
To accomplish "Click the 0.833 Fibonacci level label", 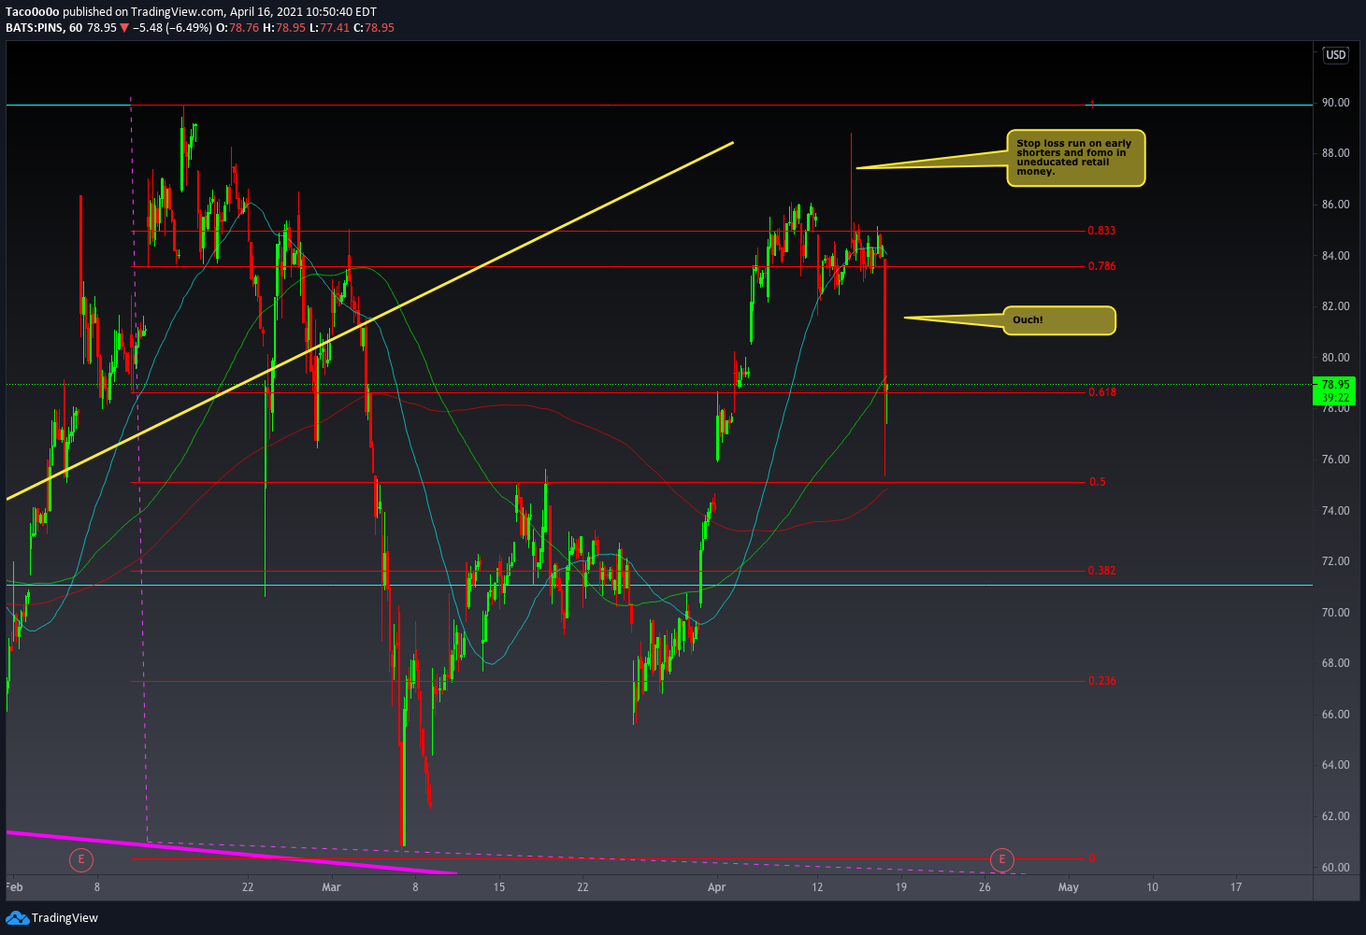I will click(x=1101, y=231).
